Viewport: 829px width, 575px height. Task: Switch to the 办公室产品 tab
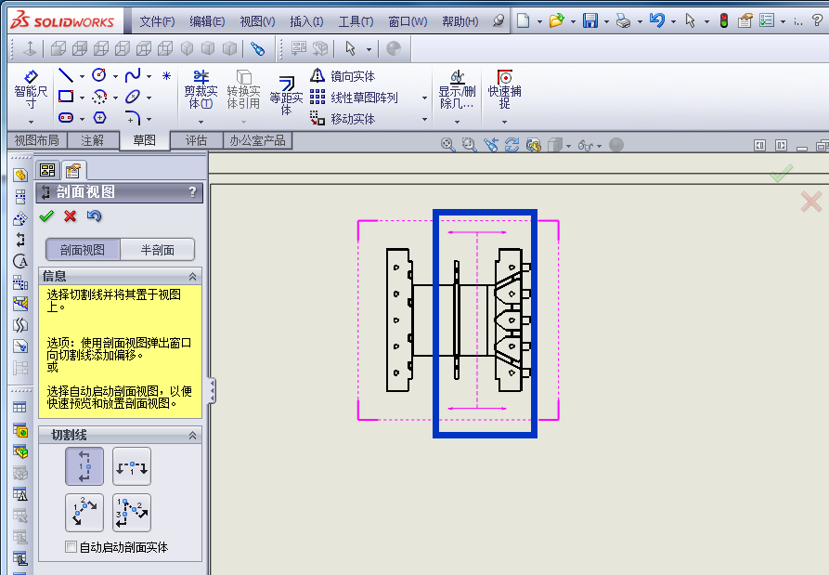point(257,140)
